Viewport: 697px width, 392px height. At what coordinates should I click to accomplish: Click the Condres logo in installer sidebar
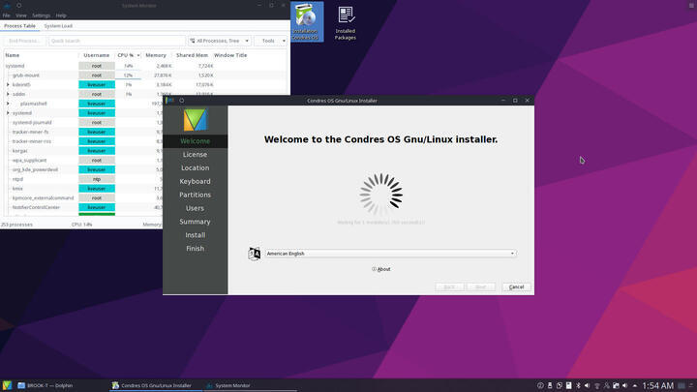[x=196, y=120]
